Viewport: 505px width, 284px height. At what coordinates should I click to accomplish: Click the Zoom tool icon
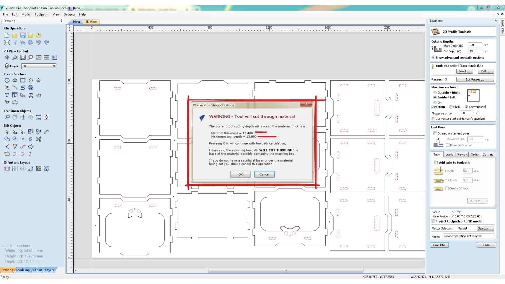pos(15,57)
